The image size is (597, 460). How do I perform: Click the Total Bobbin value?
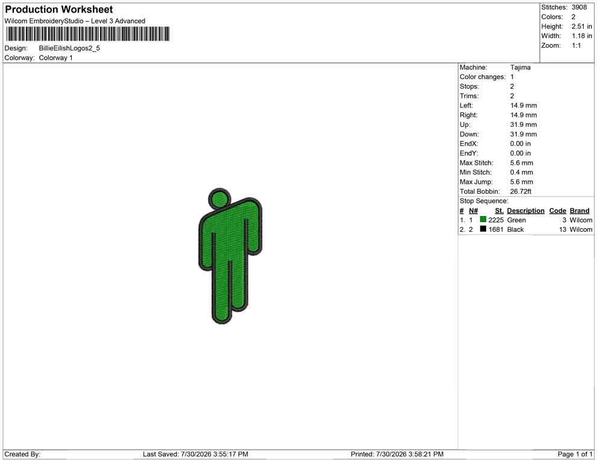pyautogui.click(x=520, y=191)
